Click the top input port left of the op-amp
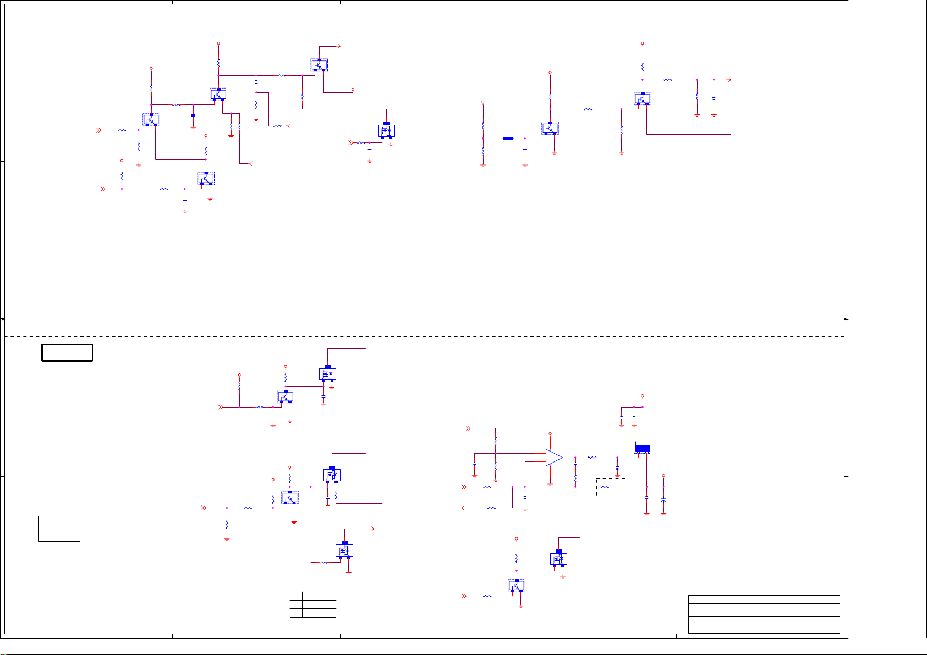This screenshot has width=927, height=655. click(469, 427)
